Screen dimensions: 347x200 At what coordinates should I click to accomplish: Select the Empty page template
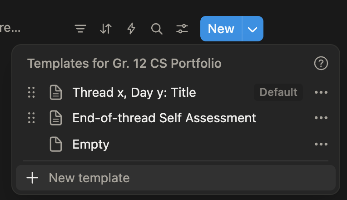coord(91,145)
